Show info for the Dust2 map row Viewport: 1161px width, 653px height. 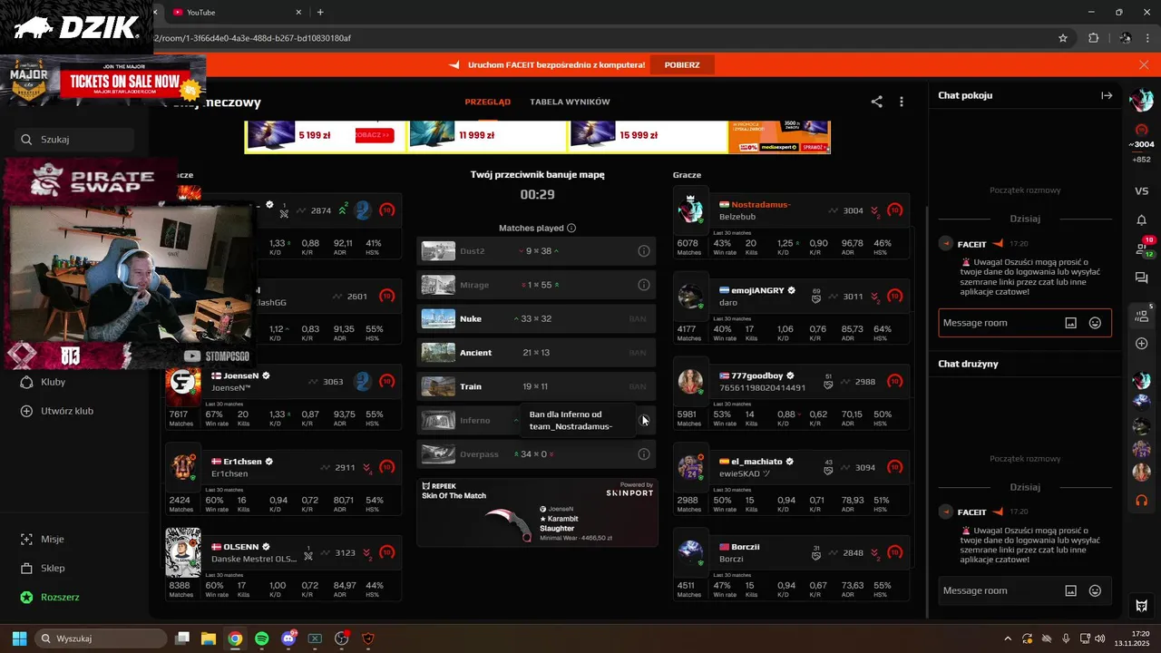643,251
